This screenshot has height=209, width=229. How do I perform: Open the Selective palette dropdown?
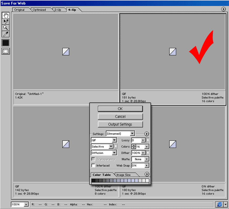[x=111, y=147]
